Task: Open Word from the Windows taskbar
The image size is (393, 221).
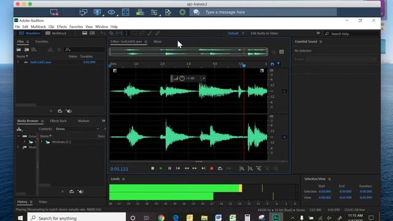Action: 219,218
